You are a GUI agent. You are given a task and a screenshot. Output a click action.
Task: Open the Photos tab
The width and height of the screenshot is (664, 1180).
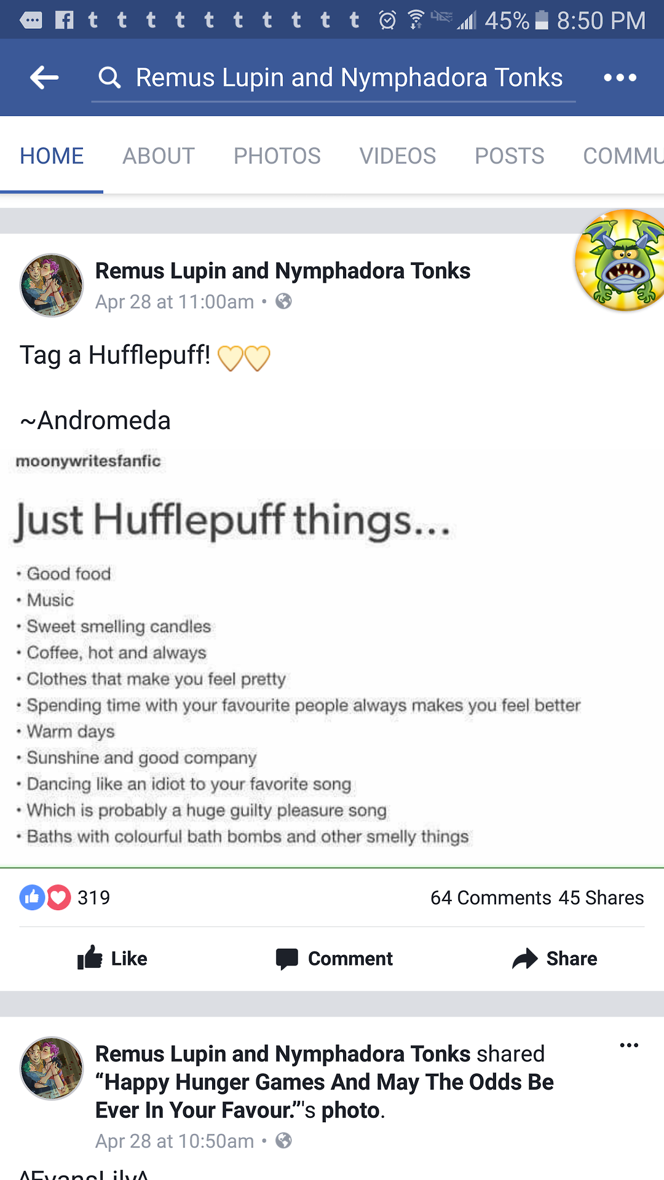277,156
